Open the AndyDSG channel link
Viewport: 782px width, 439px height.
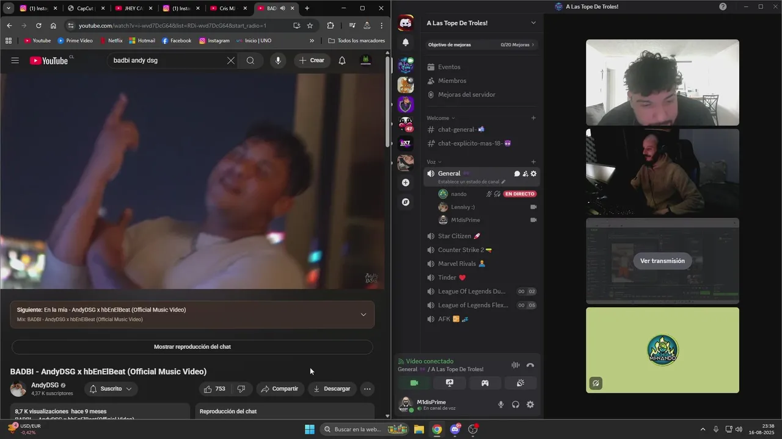pyautogui.click(x=45, y=385)
